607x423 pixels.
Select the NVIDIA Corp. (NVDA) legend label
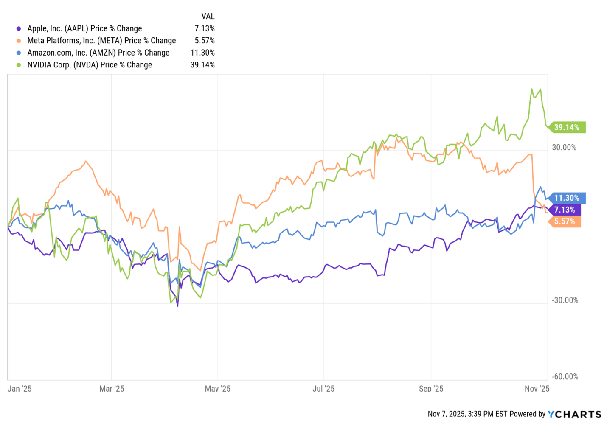coord(90,65)
